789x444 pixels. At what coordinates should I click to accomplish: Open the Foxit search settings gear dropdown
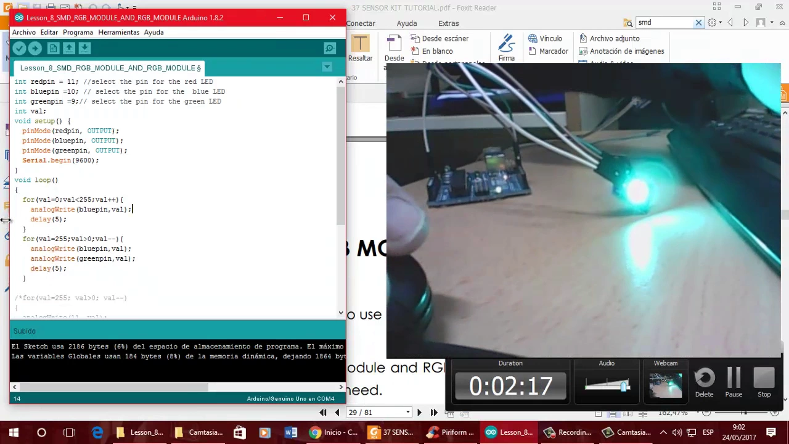coord(715,23)
